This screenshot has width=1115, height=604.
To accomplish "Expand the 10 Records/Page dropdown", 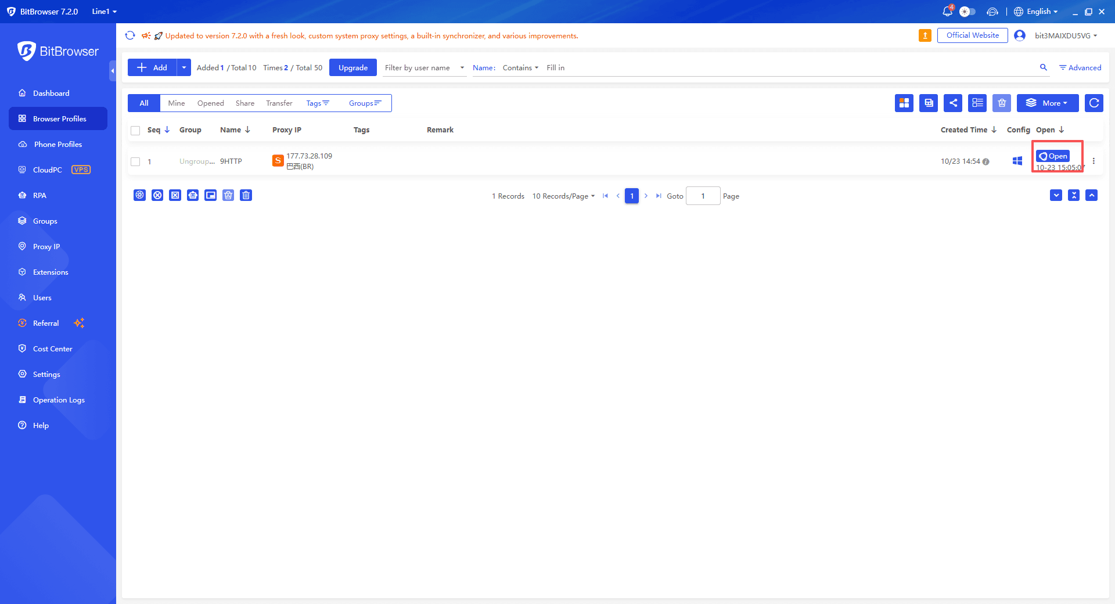I will pos(563,196).
